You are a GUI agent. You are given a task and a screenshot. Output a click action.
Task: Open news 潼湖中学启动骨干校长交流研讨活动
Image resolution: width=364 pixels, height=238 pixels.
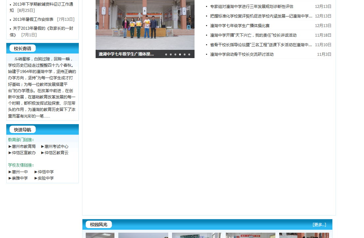pos(242,54)
